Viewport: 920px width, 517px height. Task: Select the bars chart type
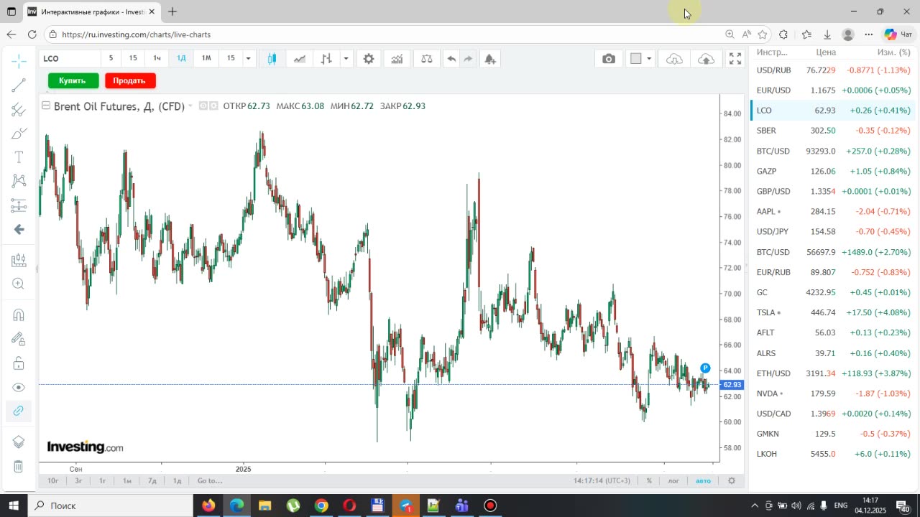coord(326,59)
